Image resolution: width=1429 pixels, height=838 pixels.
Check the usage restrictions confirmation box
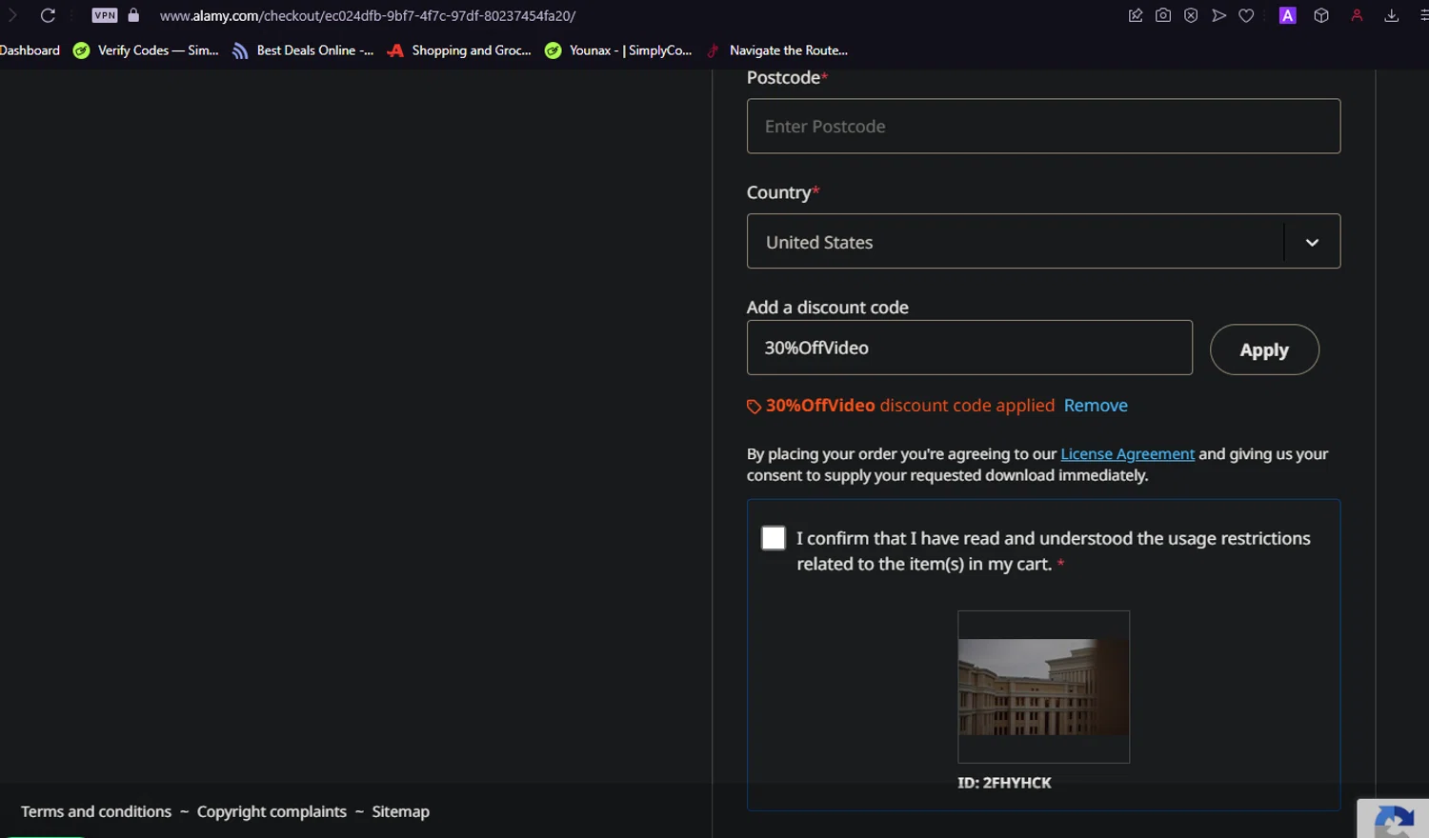point(774,538)
